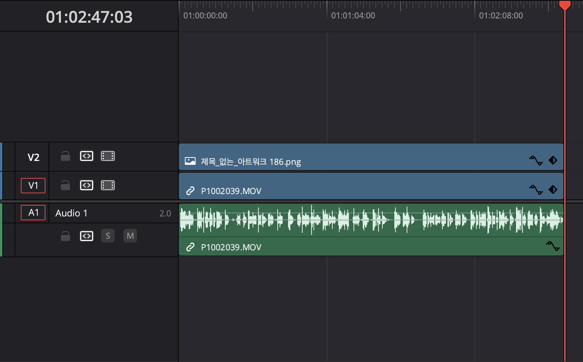Lock the V2 video track
Viewport: 583px width, 362px height.
point(65,156)
